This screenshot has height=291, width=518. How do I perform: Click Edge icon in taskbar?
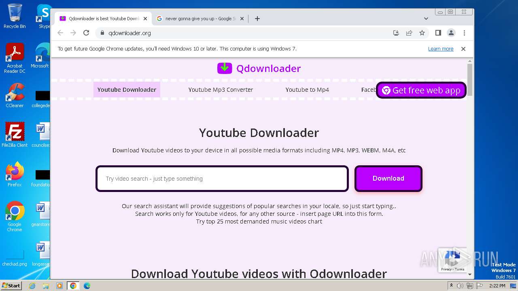point(87,286)
